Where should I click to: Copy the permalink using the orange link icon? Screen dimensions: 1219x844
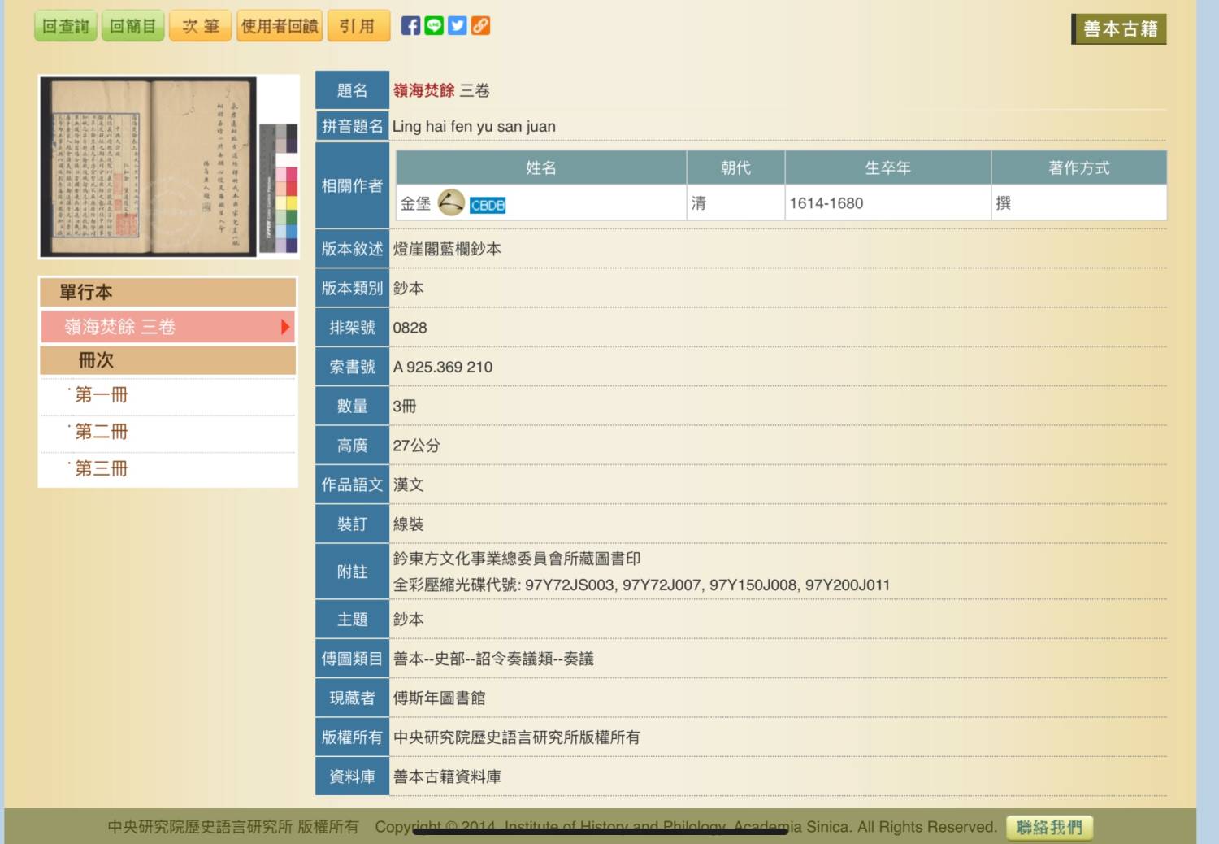(x=481, y=26)
